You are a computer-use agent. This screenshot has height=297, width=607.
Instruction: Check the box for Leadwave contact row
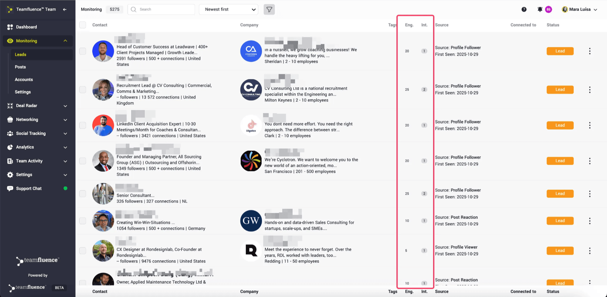click(x=83, y=51)
